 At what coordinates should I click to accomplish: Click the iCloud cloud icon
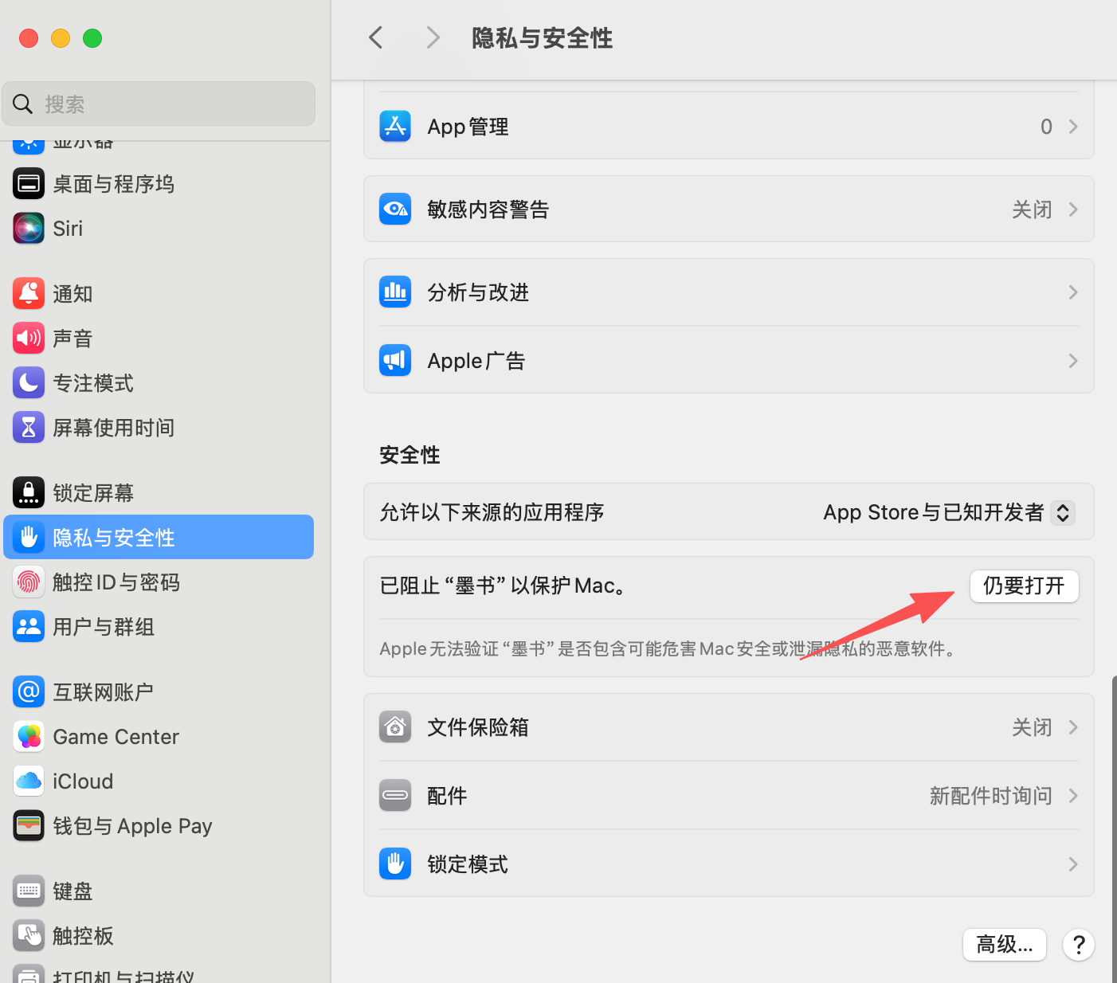(29, 781)
